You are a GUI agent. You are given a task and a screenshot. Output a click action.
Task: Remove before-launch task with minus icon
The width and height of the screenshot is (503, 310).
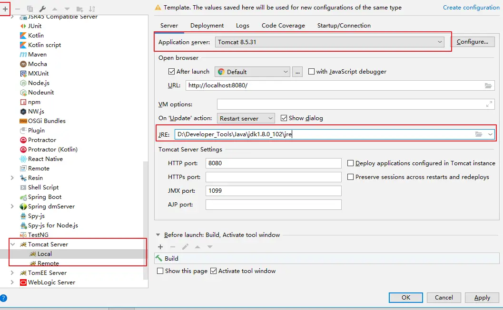[173, 247]
